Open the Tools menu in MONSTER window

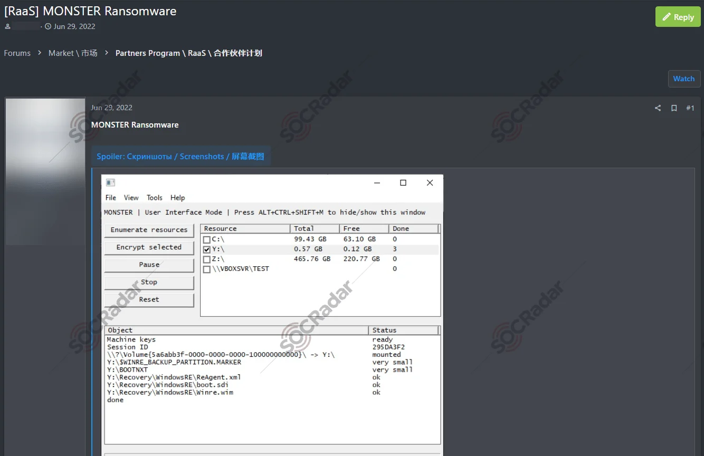pyautogui.click(x=155, y=198)
